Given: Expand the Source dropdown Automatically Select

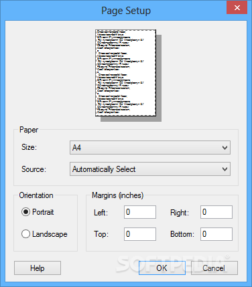Looking at the screenshot, I should [x=150, y=169].
